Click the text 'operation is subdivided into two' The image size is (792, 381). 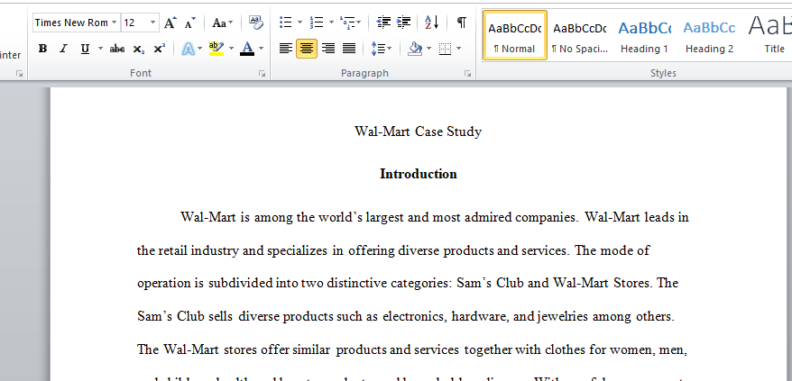click(x=230, y=283)
